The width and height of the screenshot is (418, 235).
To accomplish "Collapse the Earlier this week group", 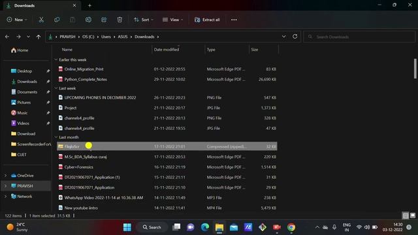I will point(56,59).
